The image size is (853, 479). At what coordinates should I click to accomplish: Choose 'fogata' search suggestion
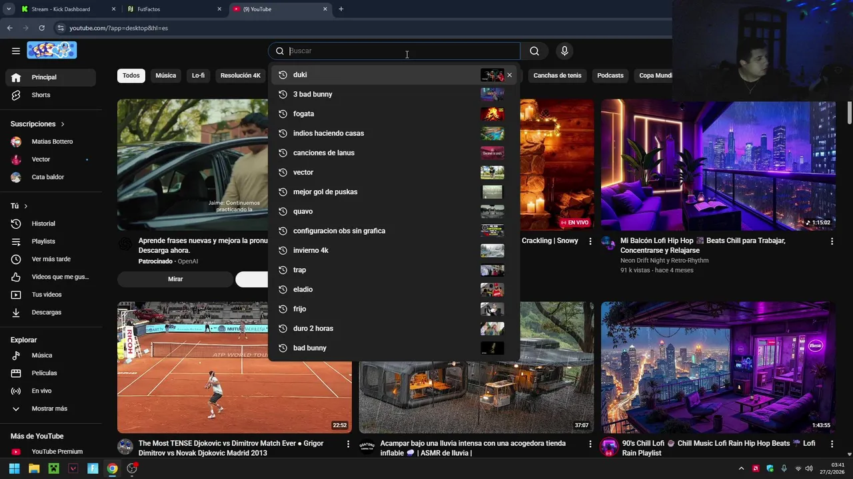pos(394,114)
